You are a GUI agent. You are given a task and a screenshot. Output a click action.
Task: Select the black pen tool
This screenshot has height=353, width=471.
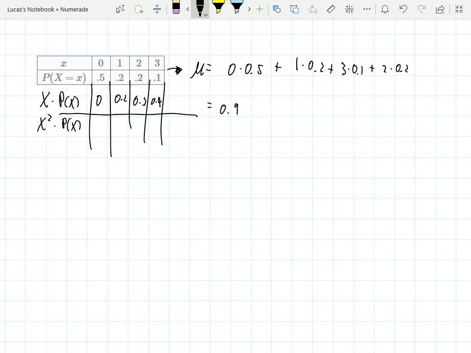click(x=200, y=7)
